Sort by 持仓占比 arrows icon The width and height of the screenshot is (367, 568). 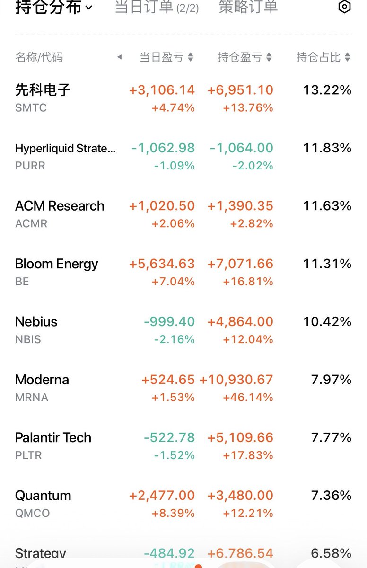(x=348, y=58)
